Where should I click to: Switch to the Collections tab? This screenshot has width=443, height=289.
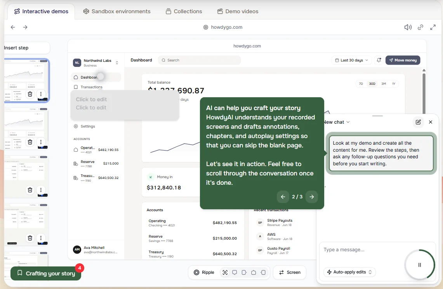coord(184,11)
